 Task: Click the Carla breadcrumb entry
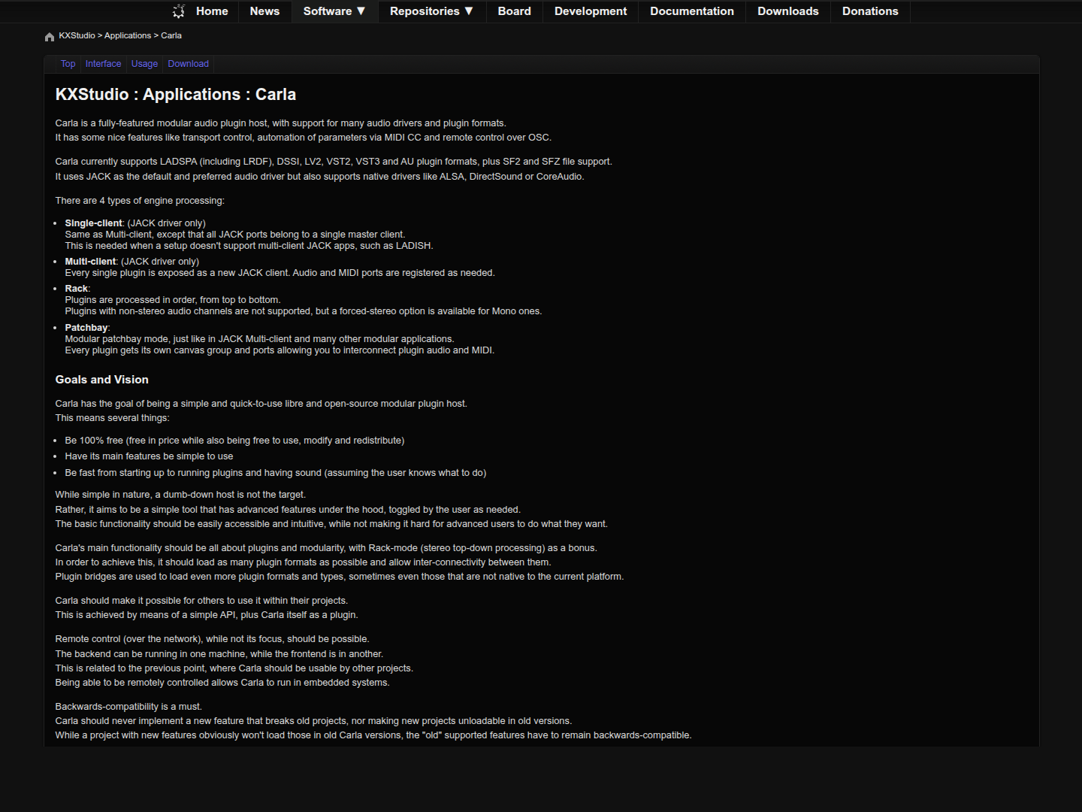[171, 35]
